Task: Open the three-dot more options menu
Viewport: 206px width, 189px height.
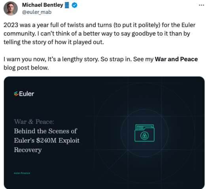Action: (x=201, y=5)
